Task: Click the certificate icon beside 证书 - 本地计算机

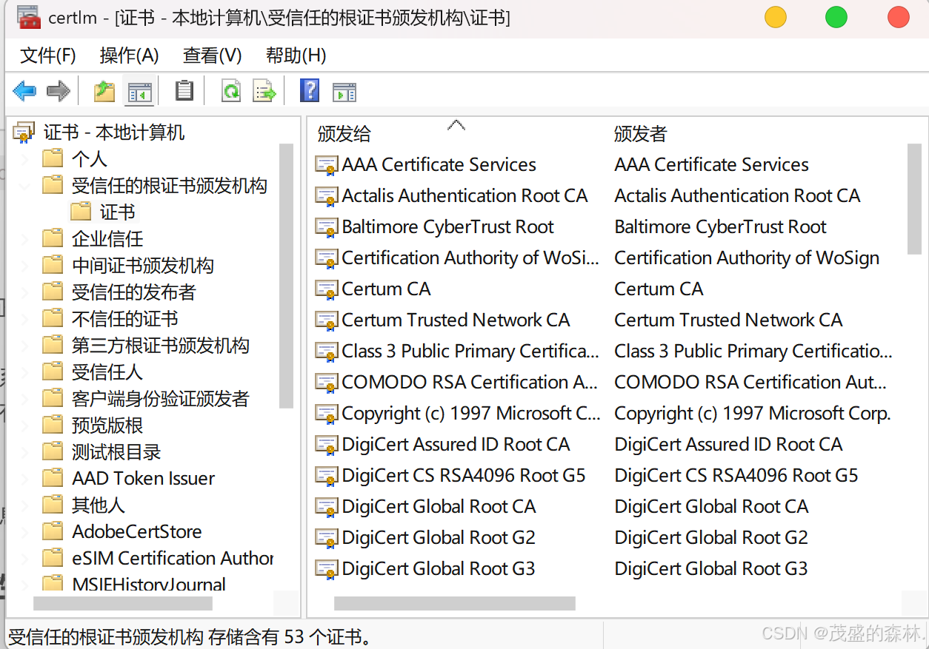Action: (24, 132)
